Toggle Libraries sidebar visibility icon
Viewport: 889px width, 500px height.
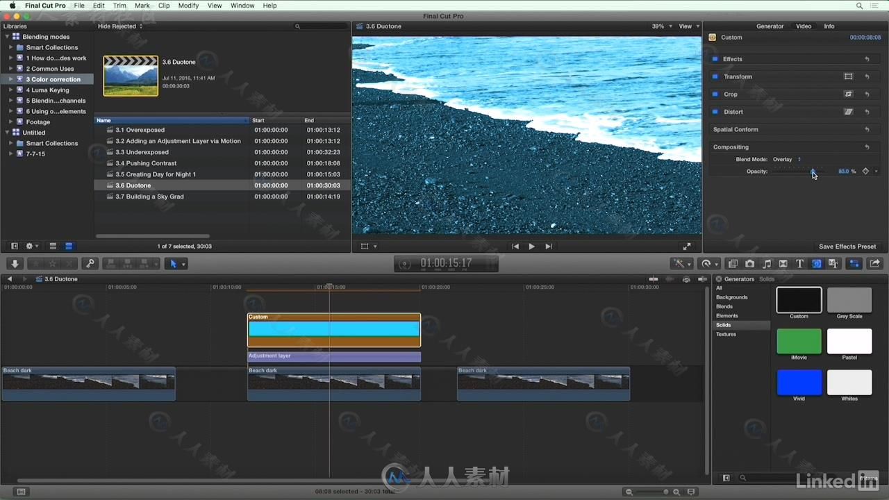14,247
